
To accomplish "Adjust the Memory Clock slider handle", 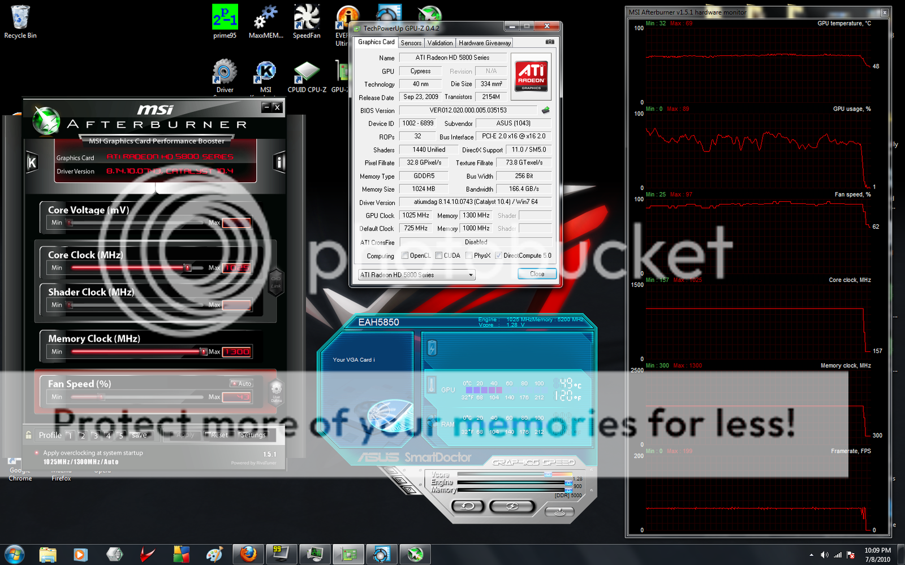I will click(203, 351).
